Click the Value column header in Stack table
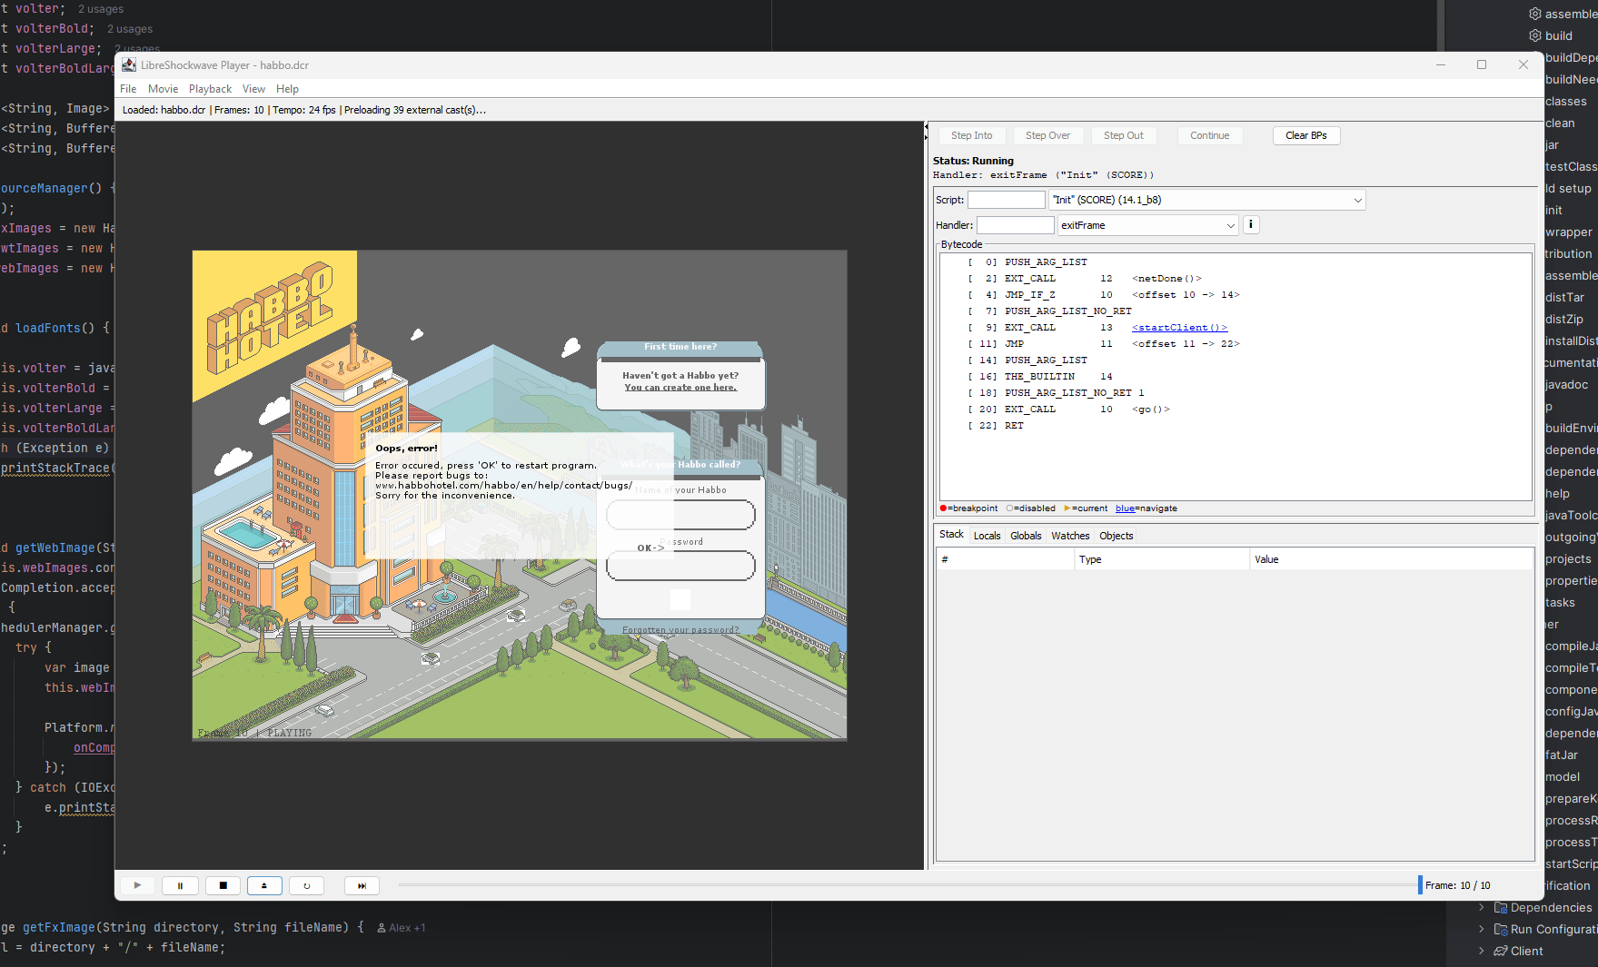1598x967 pixels. point(1392,559)
